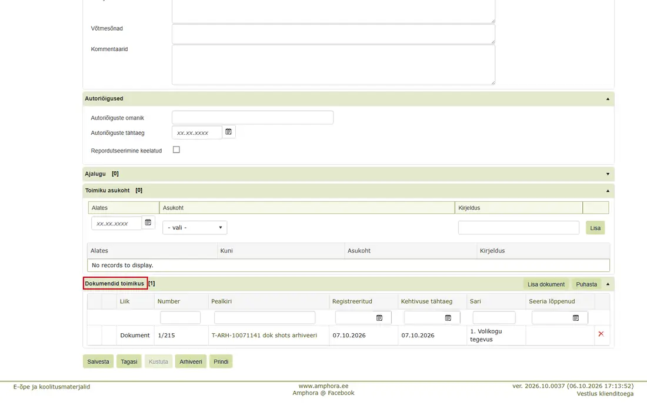Sort documents by Pealkiri column header
The height and width of the screenshot is (405, 647).
point(222,301)
